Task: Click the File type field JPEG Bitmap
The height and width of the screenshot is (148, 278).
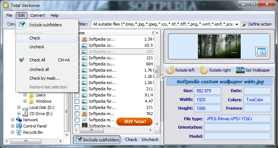Action: point(237,119)
